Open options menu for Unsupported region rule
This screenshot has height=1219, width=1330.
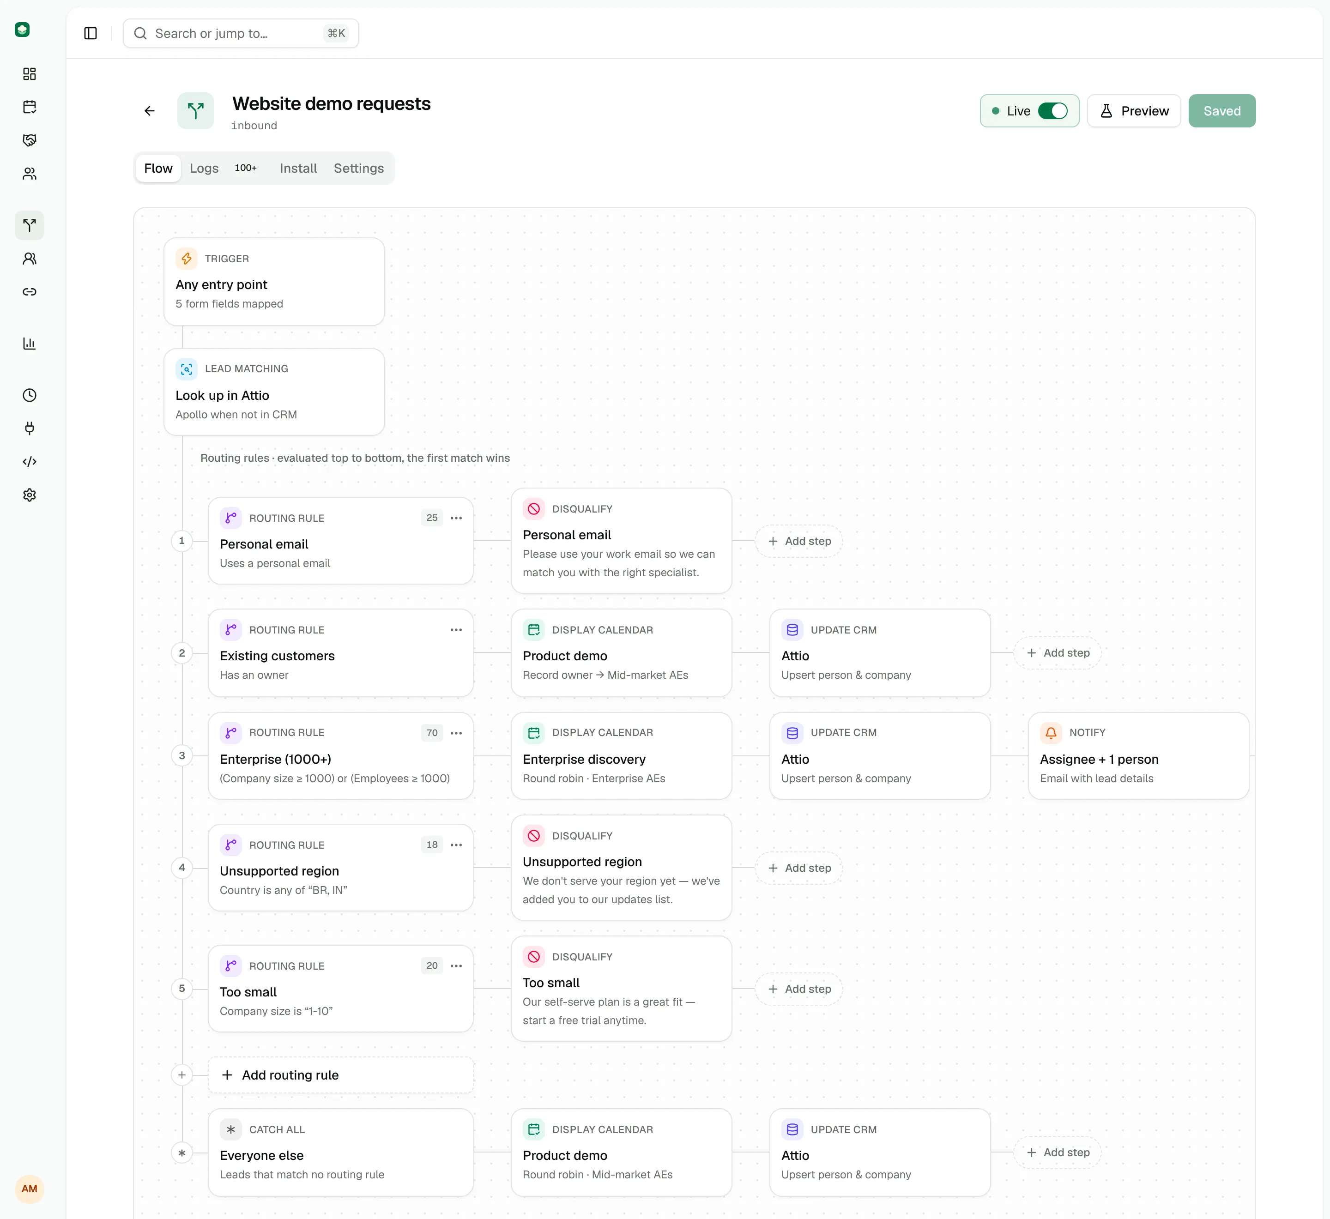point(456,845)
